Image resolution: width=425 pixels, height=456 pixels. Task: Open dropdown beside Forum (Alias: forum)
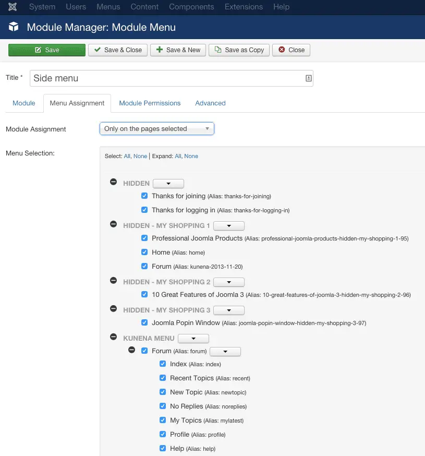(225, 352)
